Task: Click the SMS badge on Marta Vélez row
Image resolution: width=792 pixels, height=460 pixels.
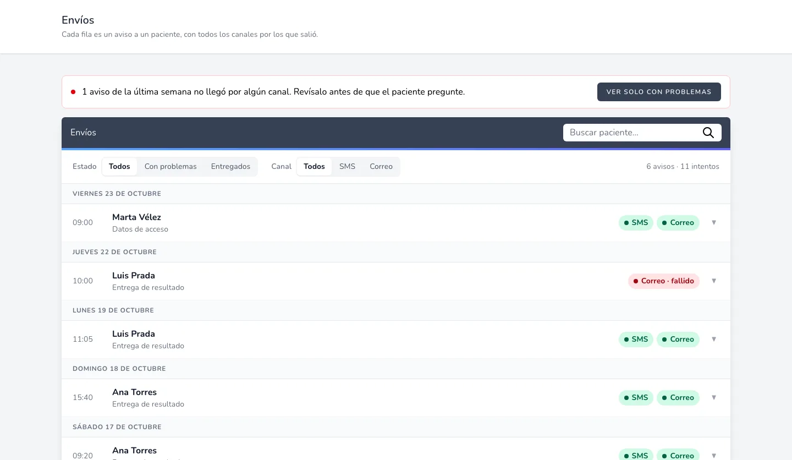Action: pyautogui.click(x=636, y=223)
